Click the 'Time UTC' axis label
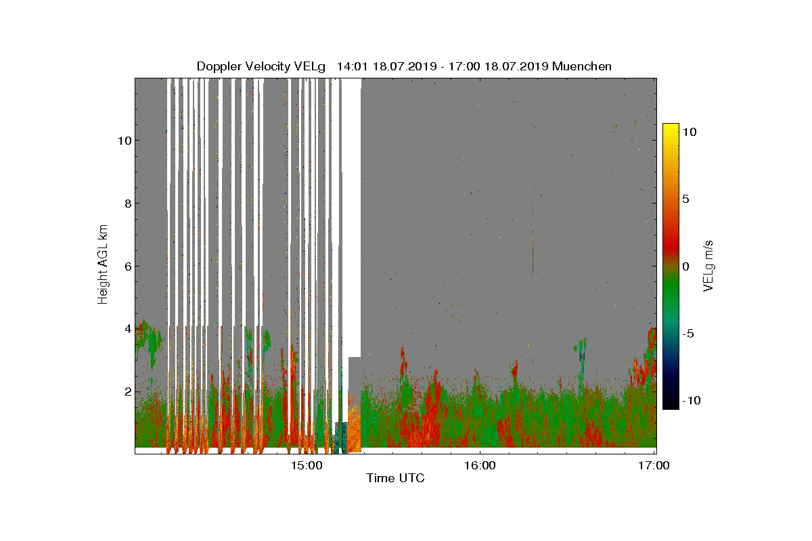 pos(395,479)
